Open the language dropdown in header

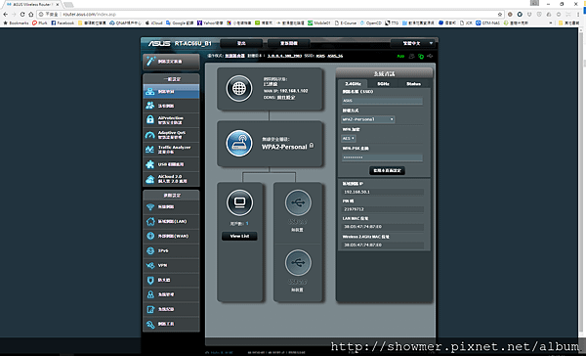pos(412,43)
